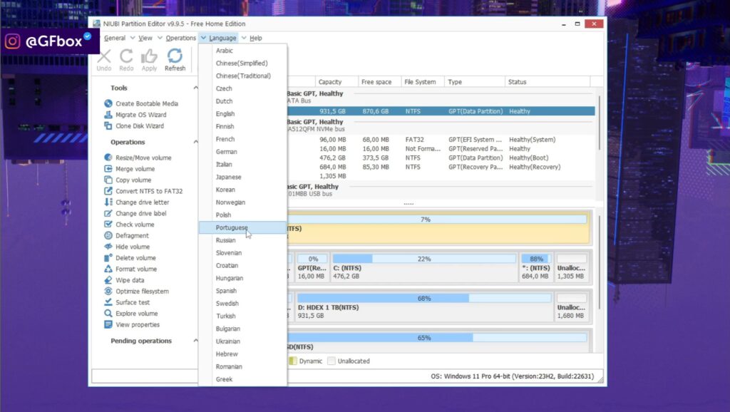Click the Dynamic legend color swatch
Viewport: 730px width, 412px height.
pyautogui.click(x=293, y=361)
